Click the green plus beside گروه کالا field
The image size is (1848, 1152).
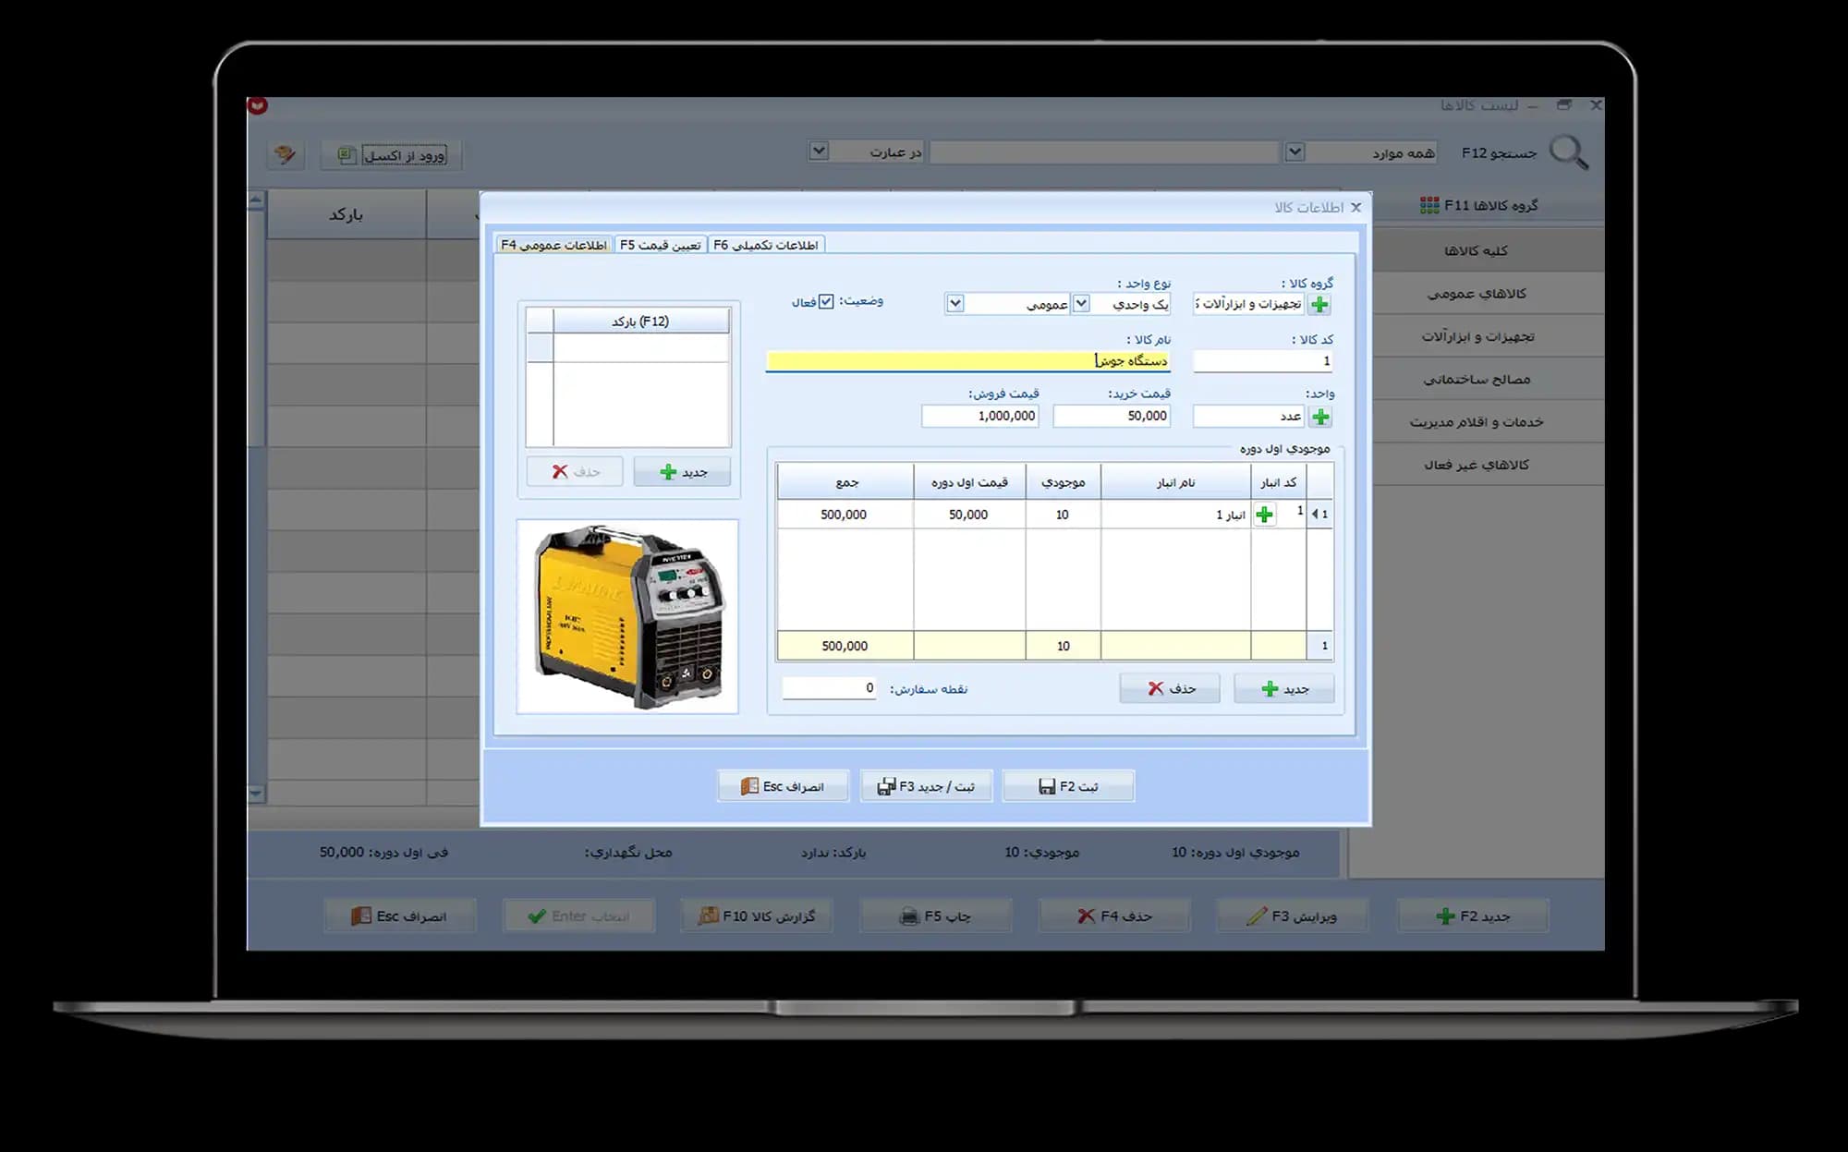[1319, 304]
